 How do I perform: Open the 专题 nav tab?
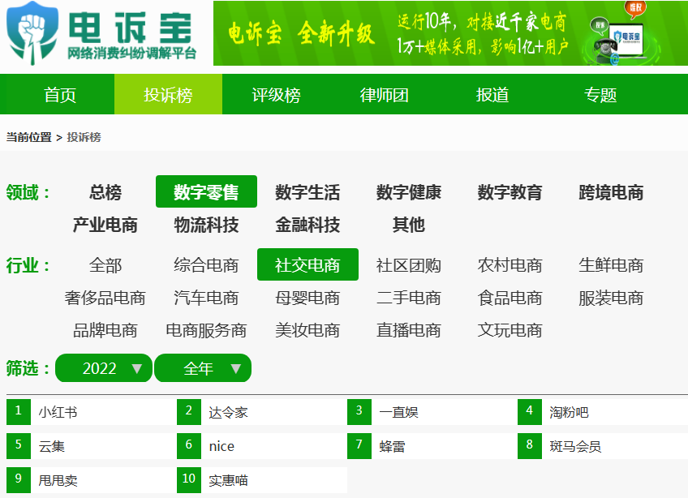(x=600, y=94)
